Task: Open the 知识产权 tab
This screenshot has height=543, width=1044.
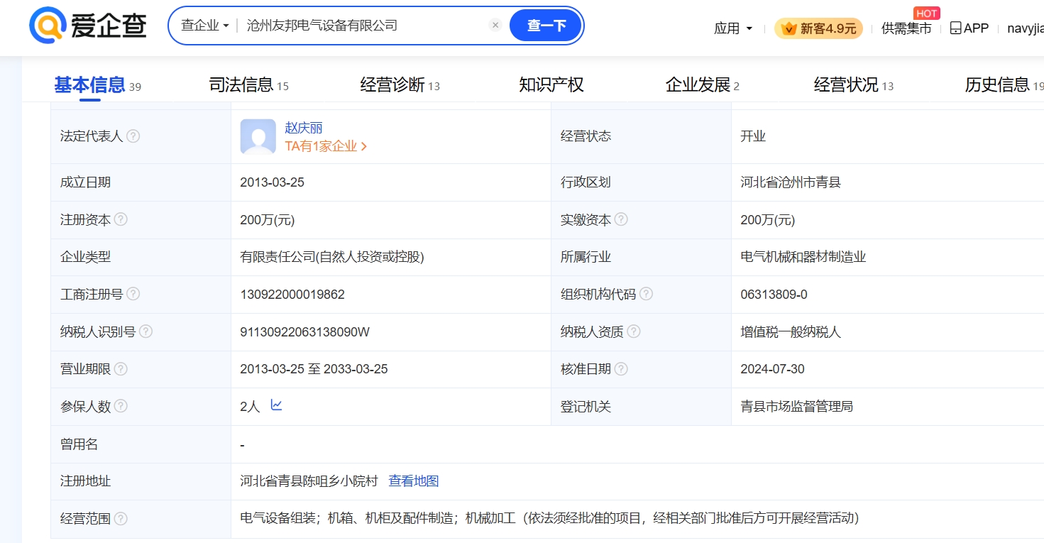Action: tap(551, 85)
